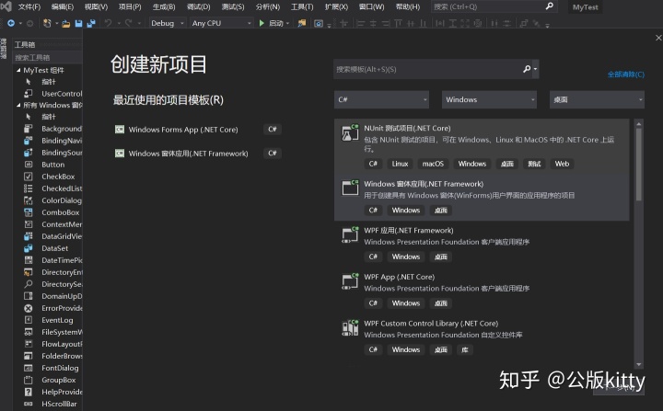This screenshot has width=663, height=411.
Task: Close the create new project dialog
Action: click(658, 38)
